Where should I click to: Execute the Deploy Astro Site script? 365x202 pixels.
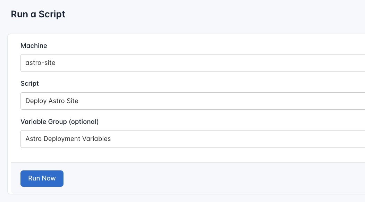point(42,178)
